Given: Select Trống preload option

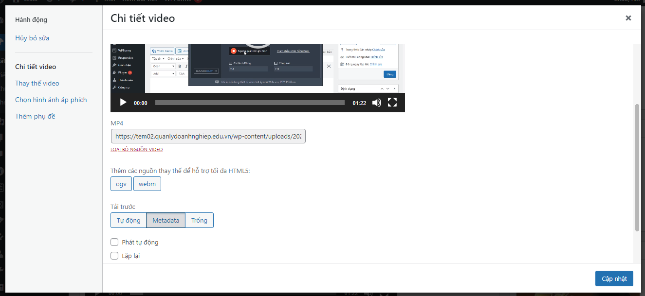Looking at the screenshot, I should click(x=199, y=220).
